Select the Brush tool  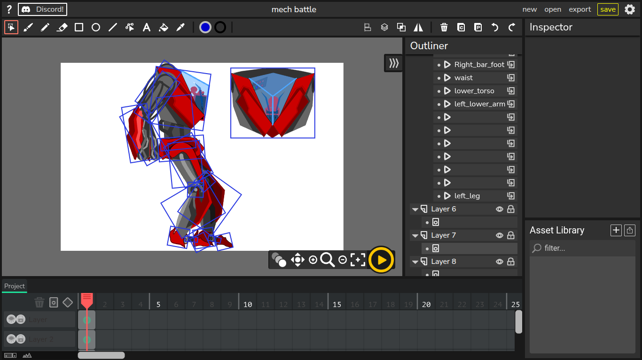click(x=28, y=28)
